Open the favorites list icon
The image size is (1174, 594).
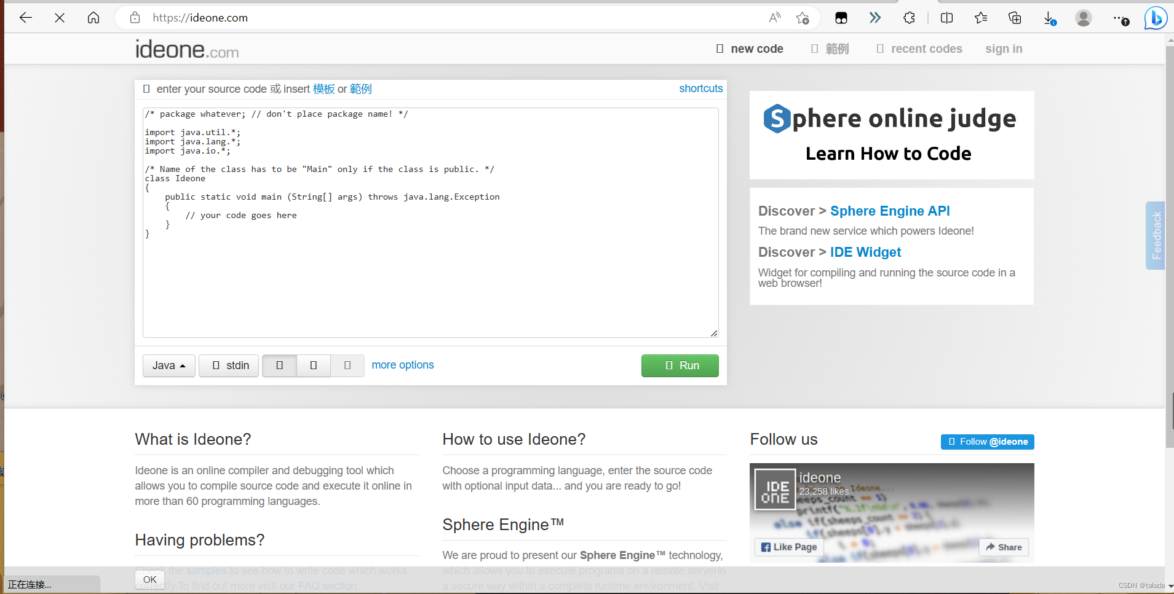pos(981,18)
